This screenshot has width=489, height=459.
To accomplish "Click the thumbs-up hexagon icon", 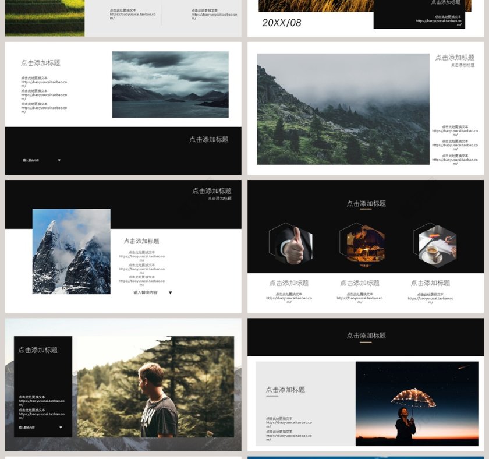I will coord(290,245).
